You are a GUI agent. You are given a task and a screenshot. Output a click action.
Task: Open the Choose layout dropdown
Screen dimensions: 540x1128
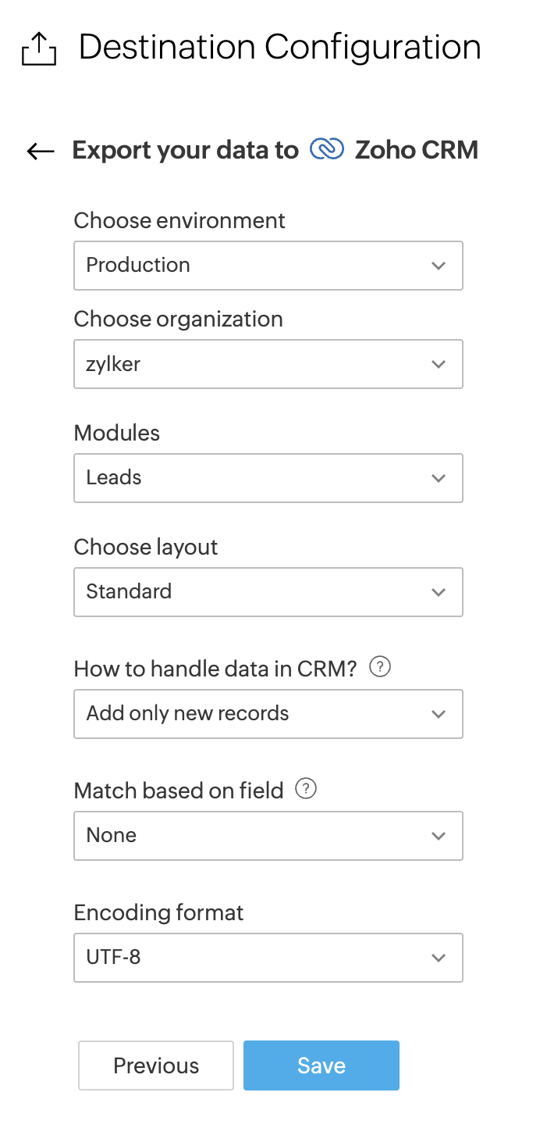pyautogui.click(x=268, y=592)
